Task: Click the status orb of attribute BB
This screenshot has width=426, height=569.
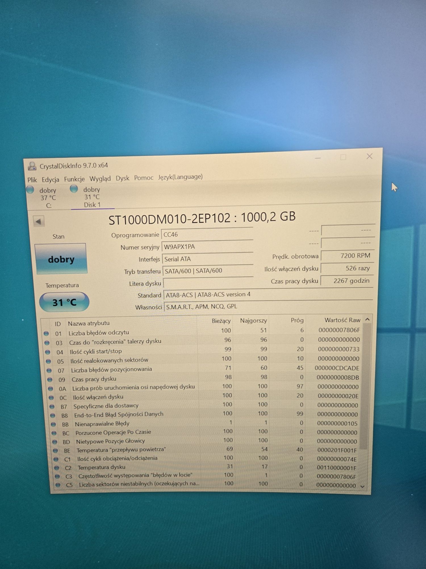Action: tap(53, 424)
